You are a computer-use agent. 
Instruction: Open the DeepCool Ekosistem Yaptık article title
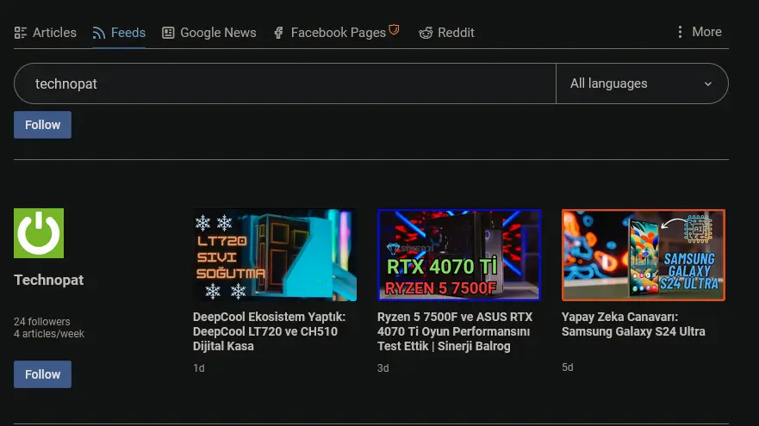[x=270, y=331]
